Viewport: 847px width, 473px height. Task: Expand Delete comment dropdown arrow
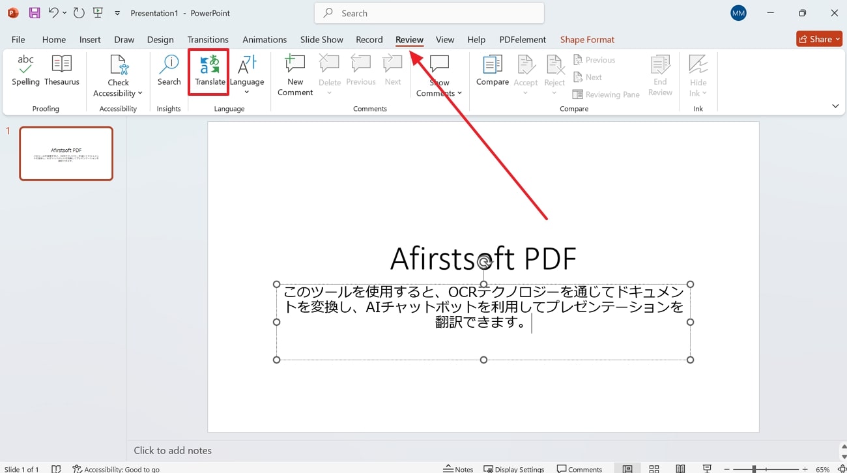point(330,93)
